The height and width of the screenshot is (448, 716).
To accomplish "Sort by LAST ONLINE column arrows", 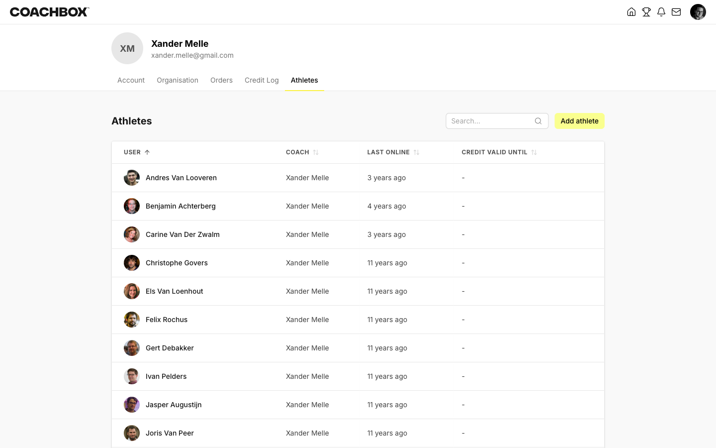I will pos(417,152).
